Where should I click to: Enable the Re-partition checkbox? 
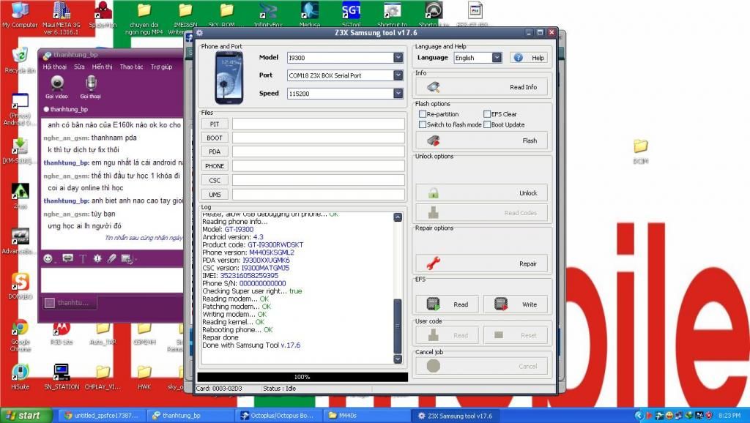[x=423, y=114]
